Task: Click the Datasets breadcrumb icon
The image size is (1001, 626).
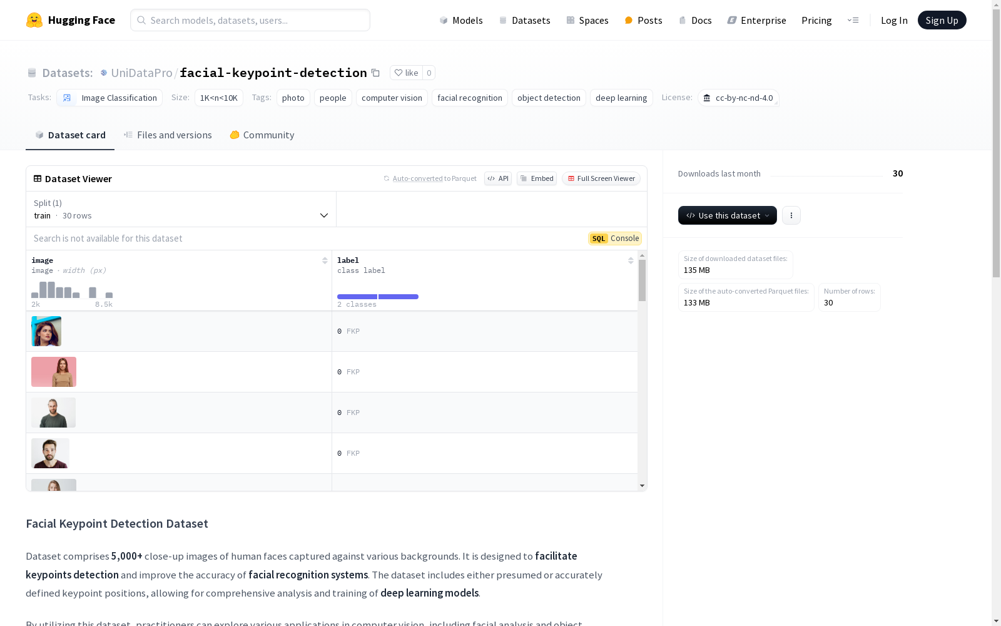Action: [32, 73]
